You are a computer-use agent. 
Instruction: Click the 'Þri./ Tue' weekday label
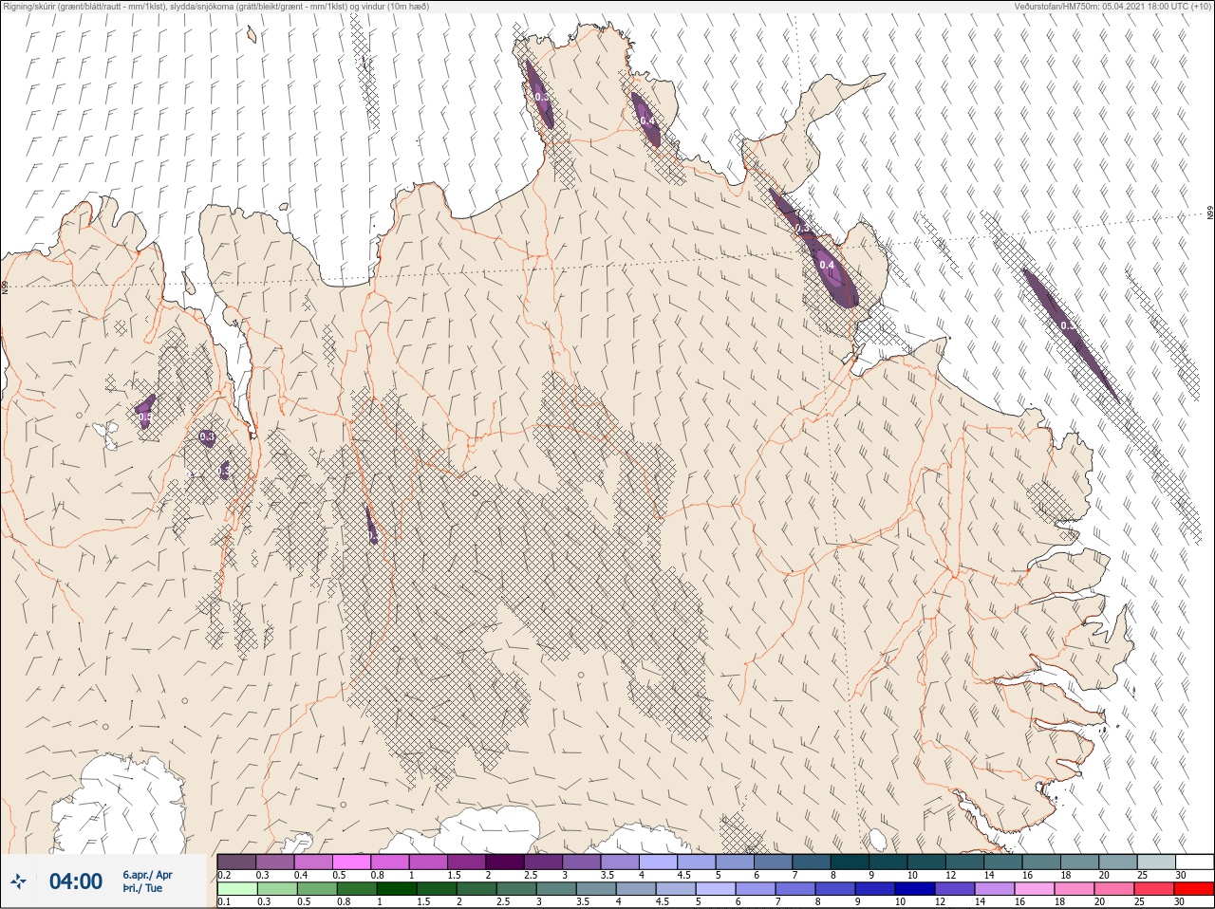[x=141, y=888]
